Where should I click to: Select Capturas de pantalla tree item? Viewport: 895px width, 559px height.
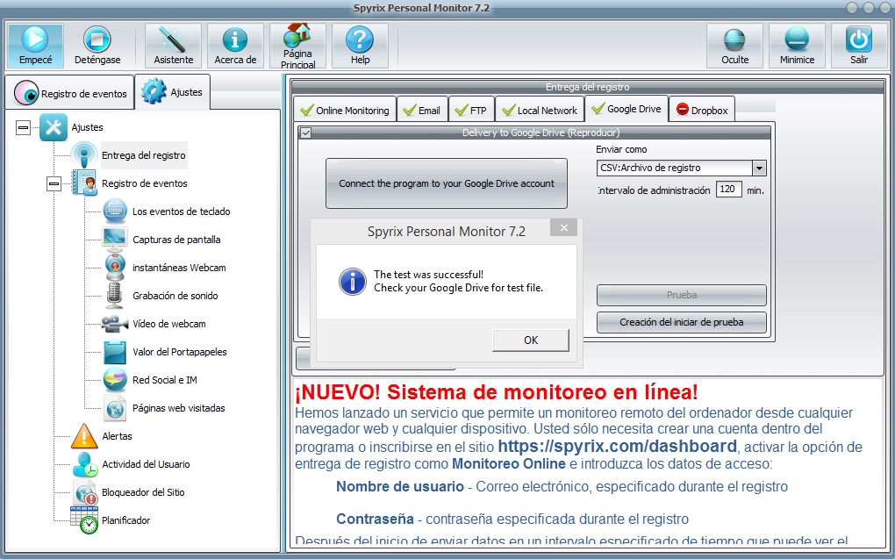(x=176, y=240)
